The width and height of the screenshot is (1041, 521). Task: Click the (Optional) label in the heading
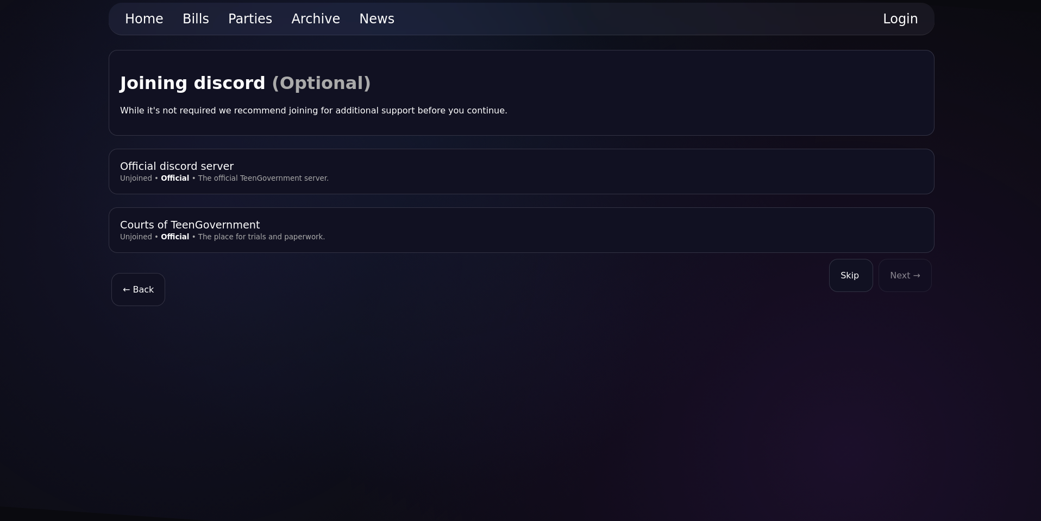321,83
